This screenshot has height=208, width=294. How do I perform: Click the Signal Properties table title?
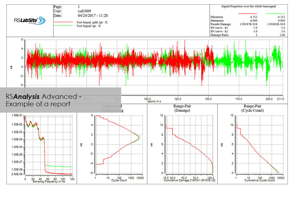248,6
